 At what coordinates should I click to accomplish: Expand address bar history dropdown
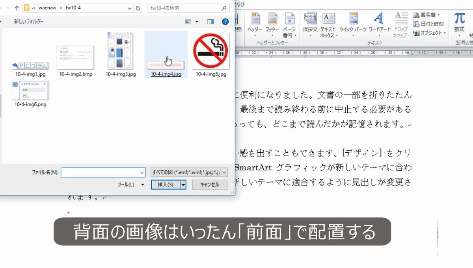[130, 8]
